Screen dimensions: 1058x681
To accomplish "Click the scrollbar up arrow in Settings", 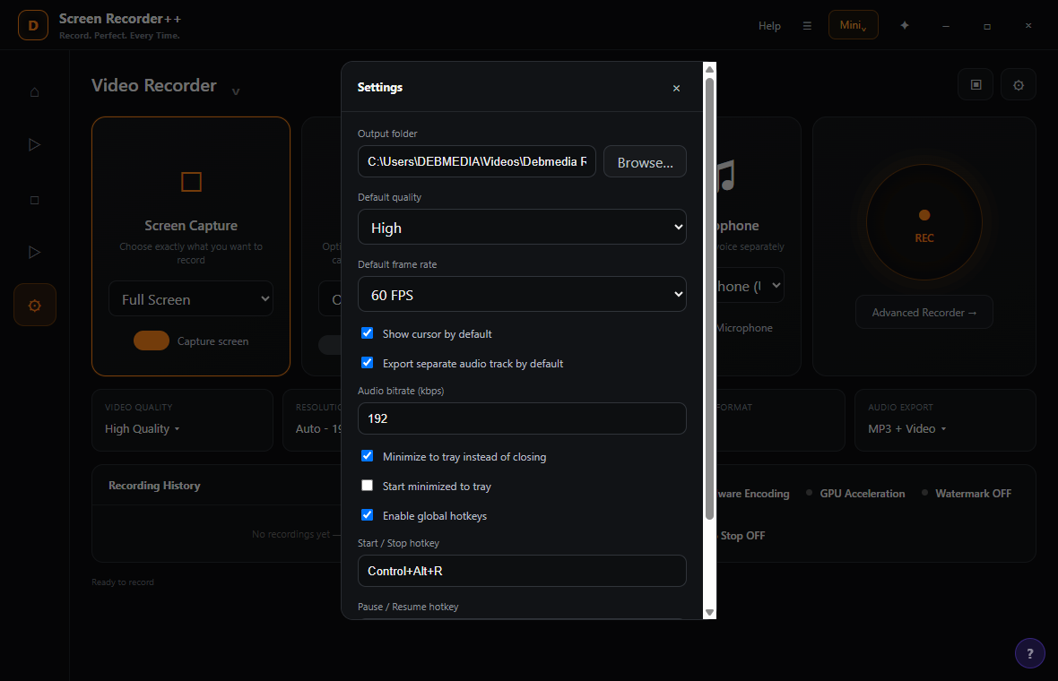I will (709, 70).
